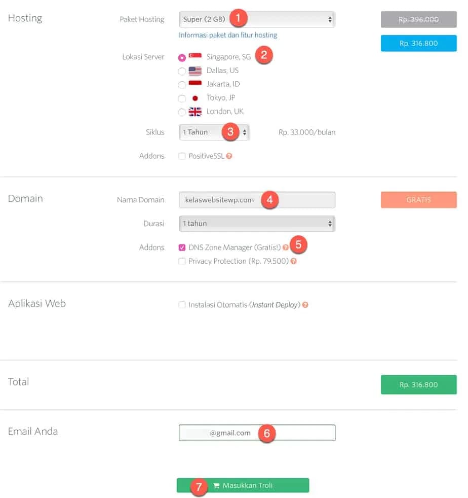Click the UK flag icon beside London, UK
Viewport: 468px width, 498px height.
click(195, 111)
